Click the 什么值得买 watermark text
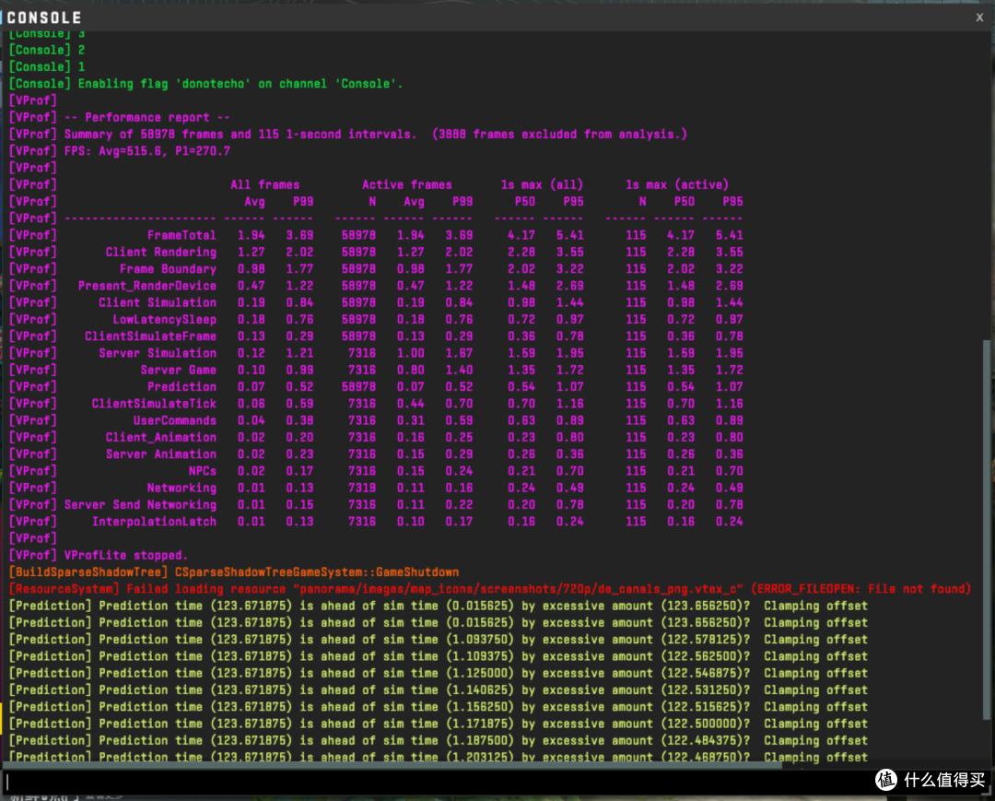This screenshot has height=801, width=995. coord(944,780)
